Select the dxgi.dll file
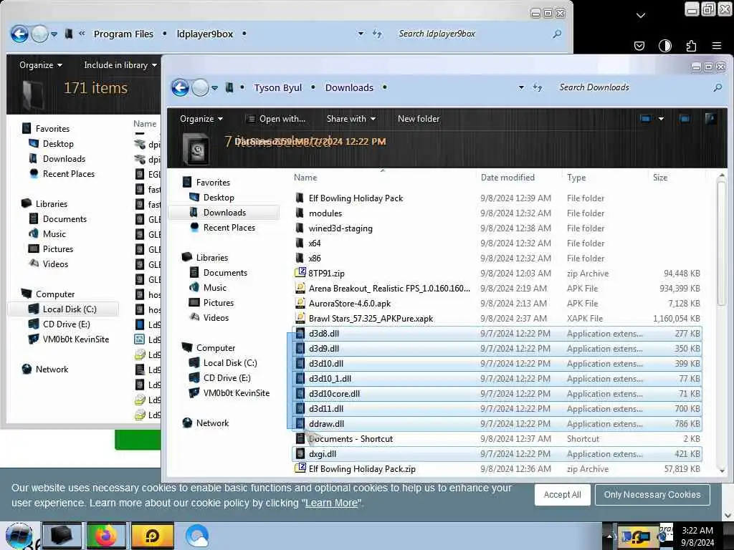Viewport: 734px width, 550px height. (323, 453)
